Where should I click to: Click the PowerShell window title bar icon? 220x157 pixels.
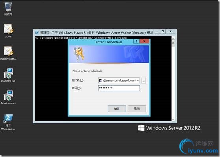37,32
